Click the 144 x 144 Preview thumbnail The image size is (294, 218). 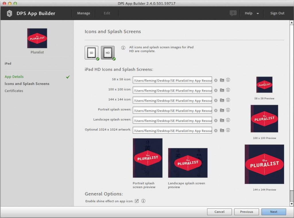[x=264, y=164]
